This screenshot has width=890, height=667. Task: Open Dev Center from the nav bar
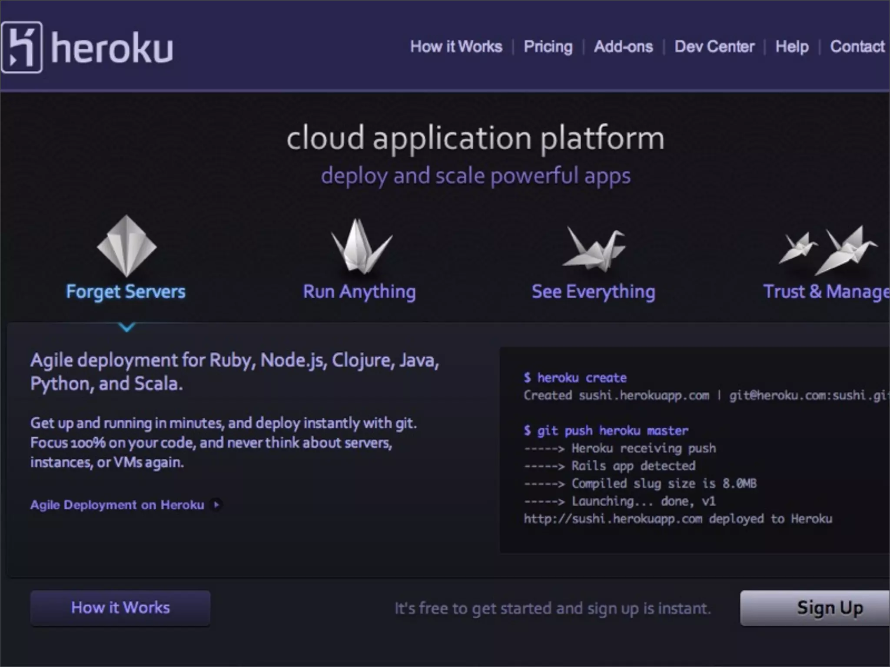(x=714, y=46)
